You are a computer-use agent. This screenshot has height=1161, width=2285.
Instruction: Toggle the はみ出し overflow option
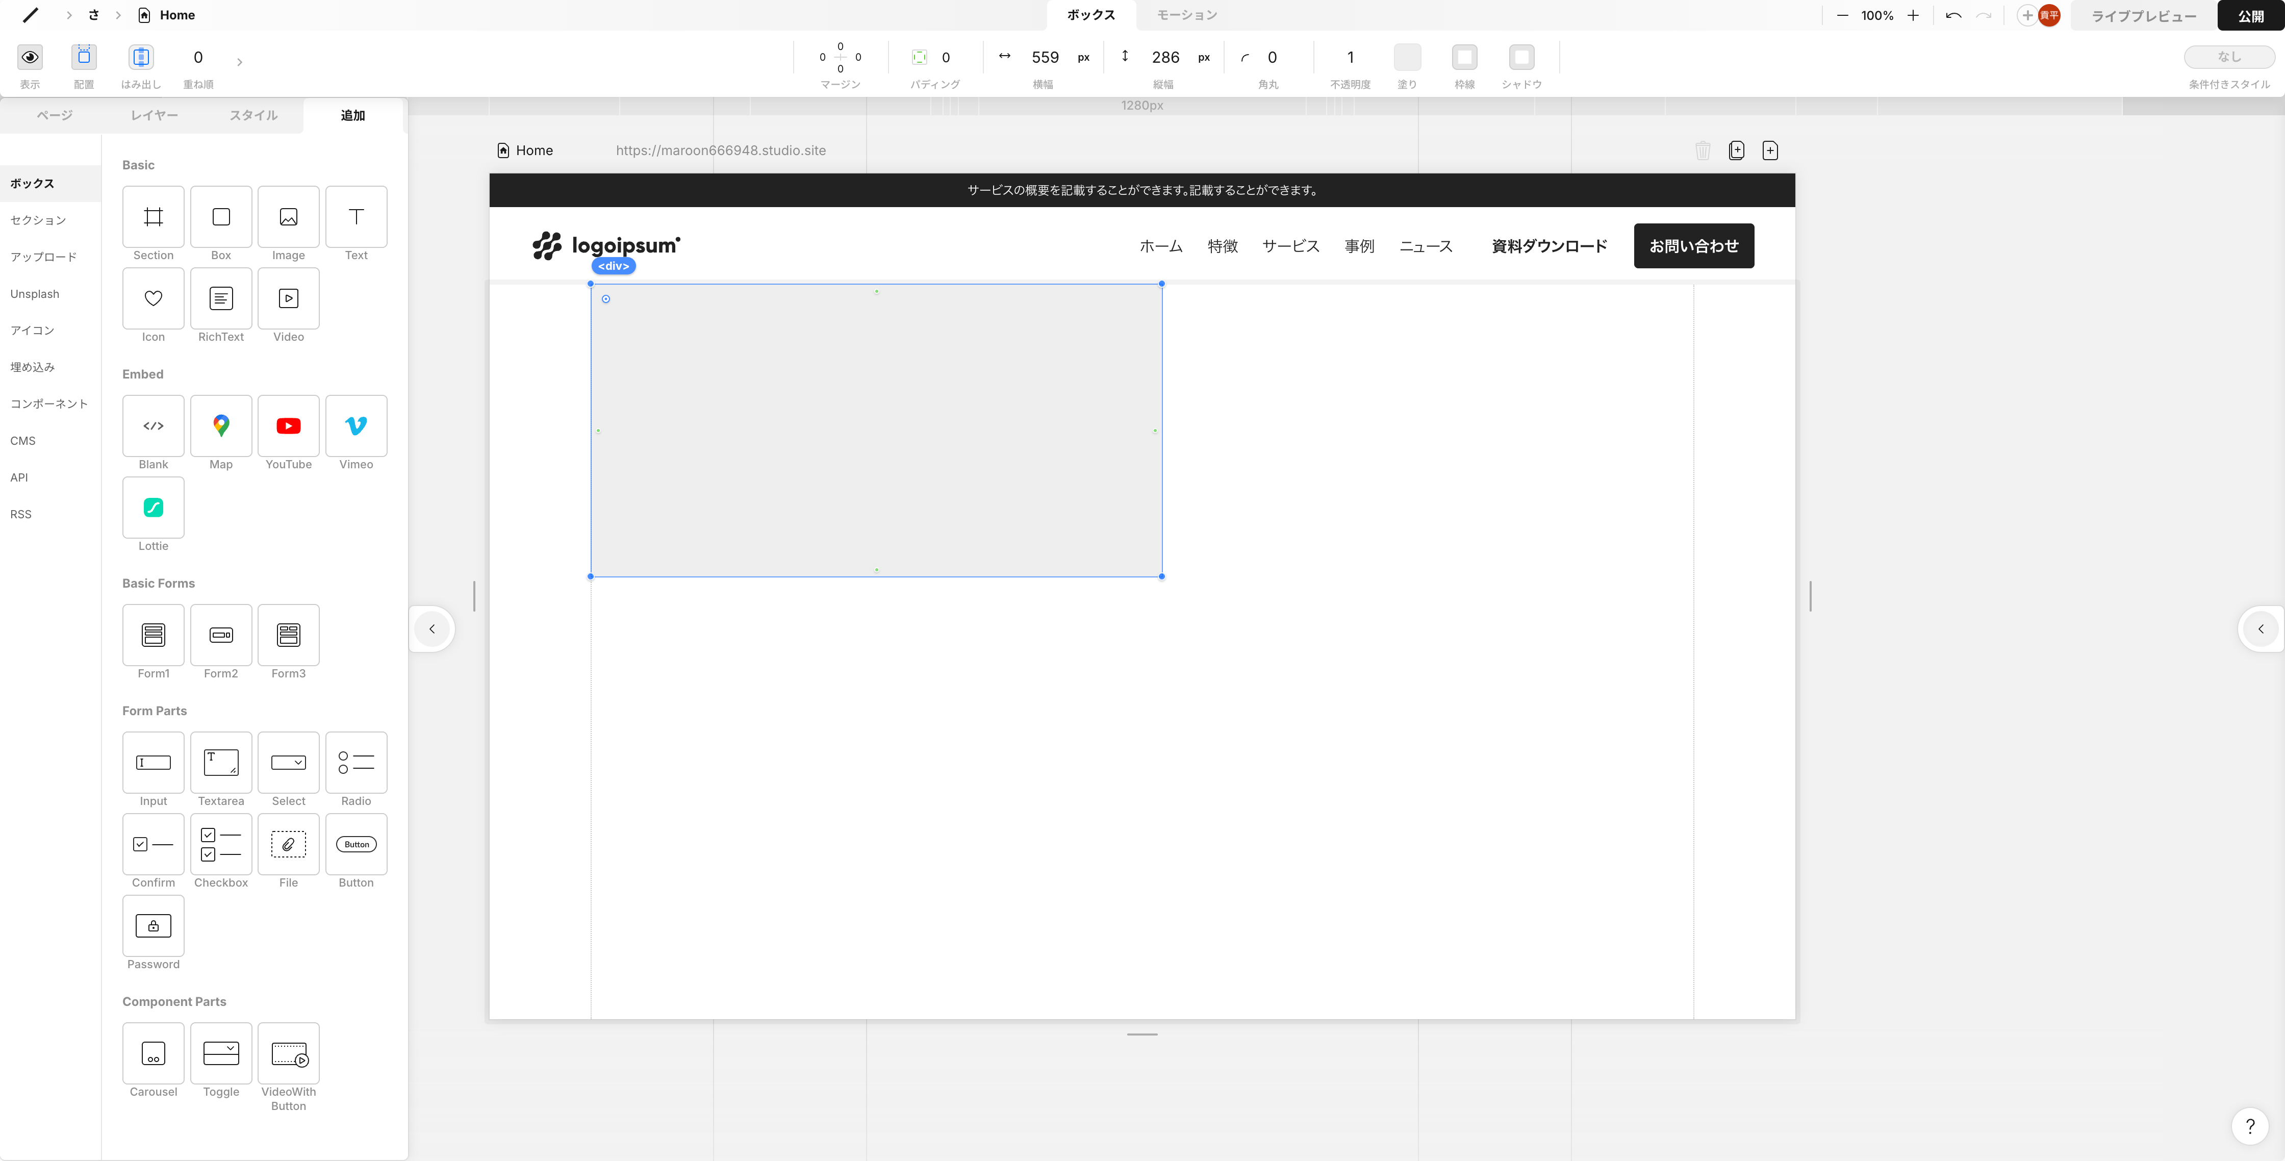tap(141, 57)
